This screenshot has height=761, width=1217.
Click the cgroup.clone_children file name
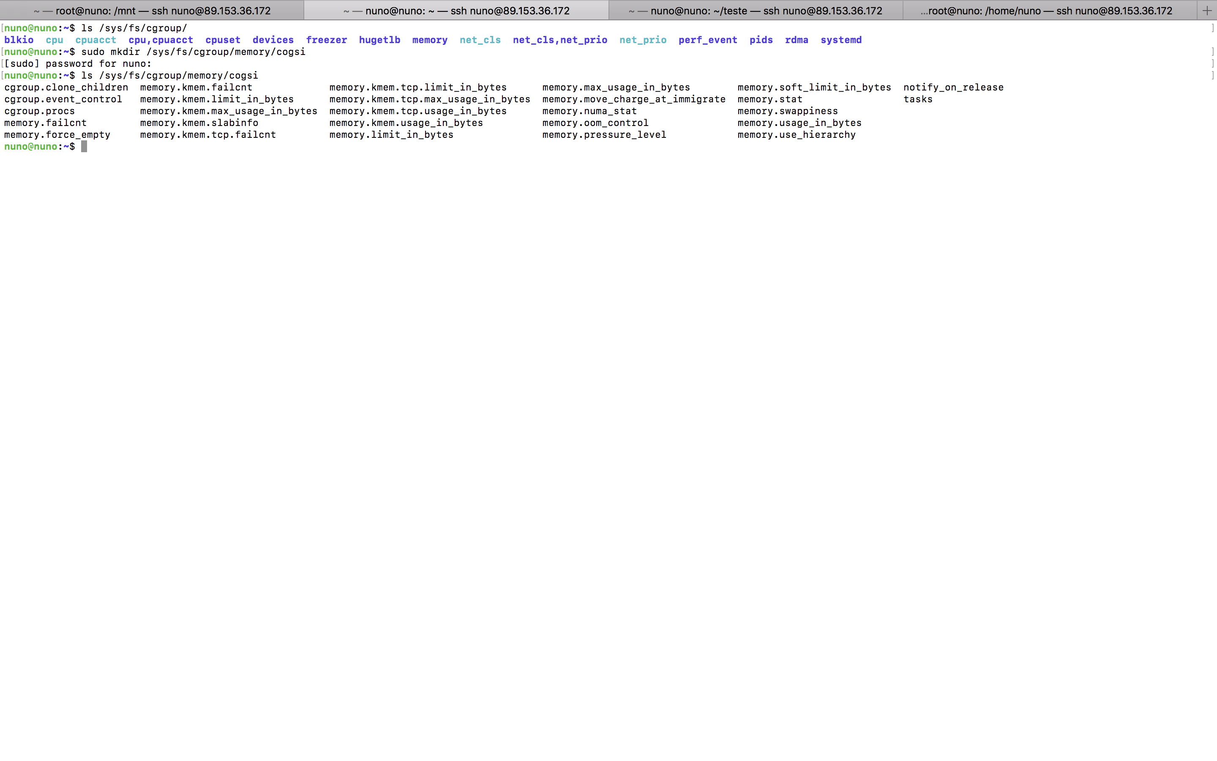(x=66, y=87)
